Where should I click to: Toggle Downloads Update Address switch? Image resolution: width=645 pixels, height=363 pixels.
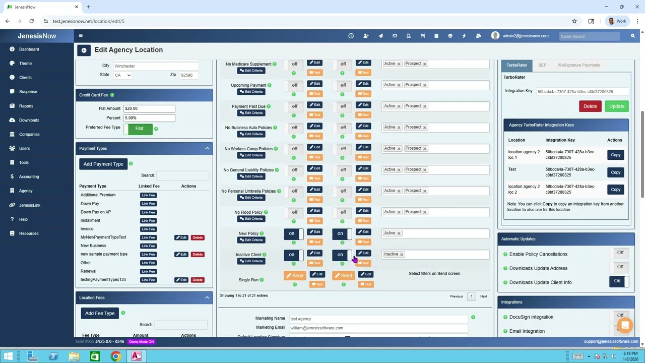click(620, 267)
